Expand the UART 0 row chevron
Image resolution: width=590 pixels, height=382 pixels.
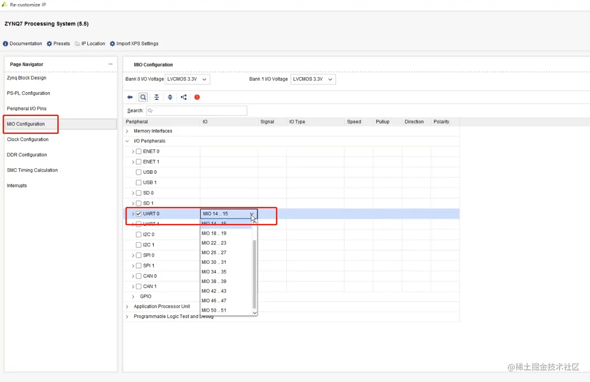[x=133, y=214]
